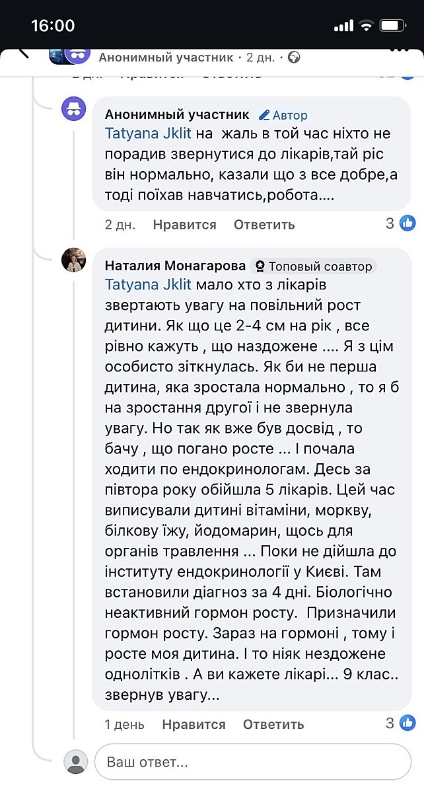Open the anonymous avatar in the post header

(x=77, y=56)
